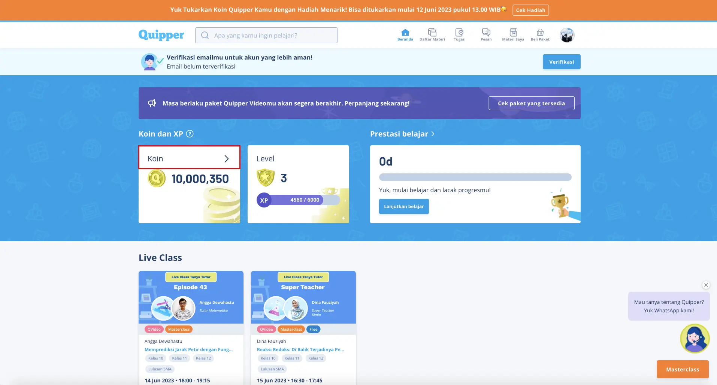Click the 0d streak value
This screenshot has height=385, width=717.
386,161
